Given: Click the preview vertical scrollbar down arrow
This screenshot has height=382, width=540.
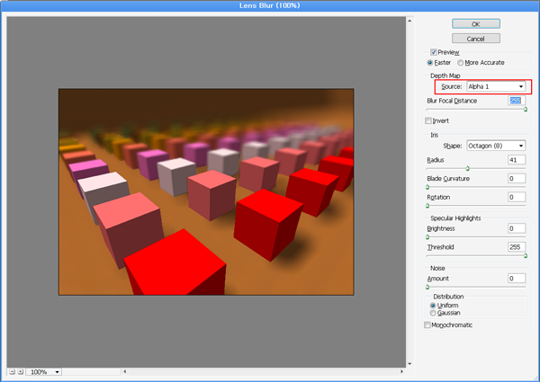Looking at the screenshot, I should pyautogui.click(x=409, y=364).
